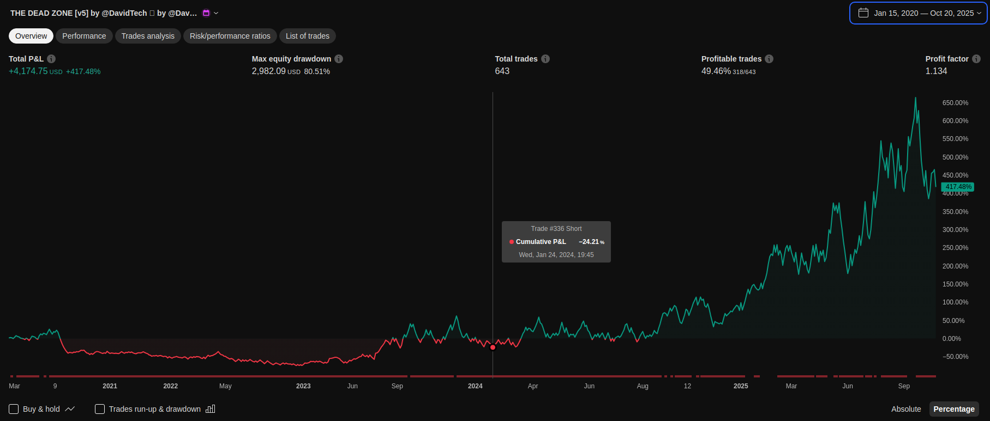Click the green 417.48% axis value label
The width and height of the screenshot is (990, 421).
pyautogui.click(x=958, y=187)
